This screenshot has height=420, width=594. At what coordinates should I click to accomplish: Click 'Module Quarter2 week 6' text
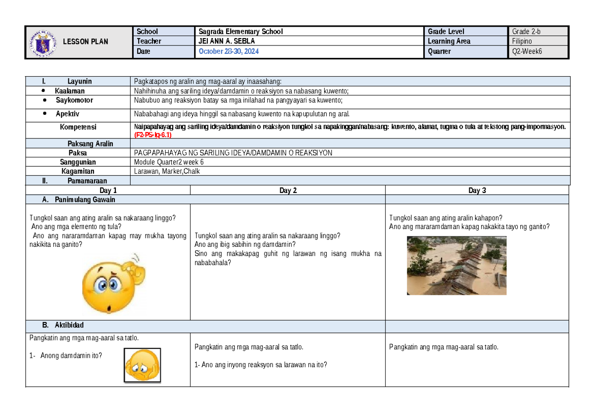[169, 162]
